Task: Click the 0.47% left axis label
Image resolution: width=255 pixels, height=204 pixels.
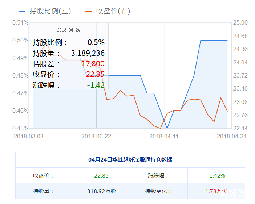Action: (20, 93)
